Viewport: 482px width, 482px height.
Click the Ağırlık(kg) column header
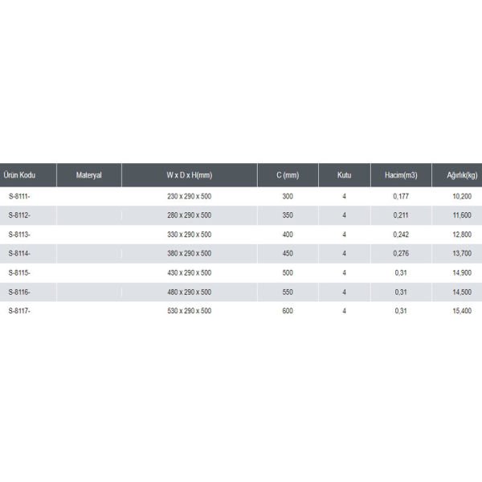[x=462, y=175]
